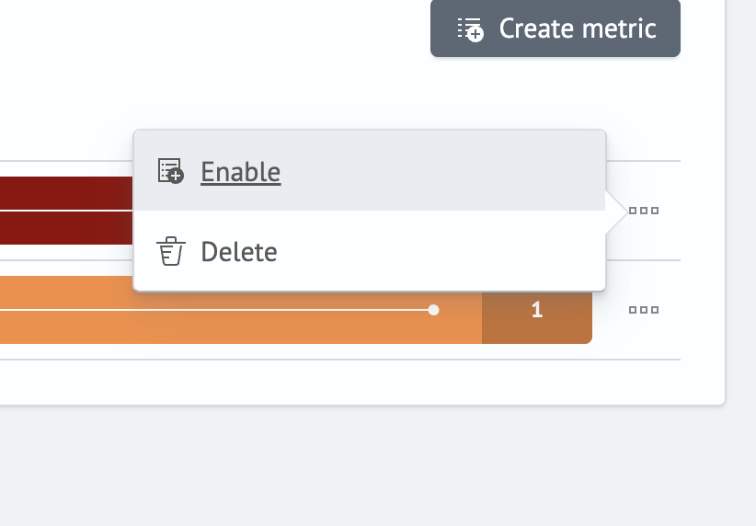This screenshot has width=756, height=526.
Task: Click the trash can icon beside Delete
Action: click(x=171, y=251)
